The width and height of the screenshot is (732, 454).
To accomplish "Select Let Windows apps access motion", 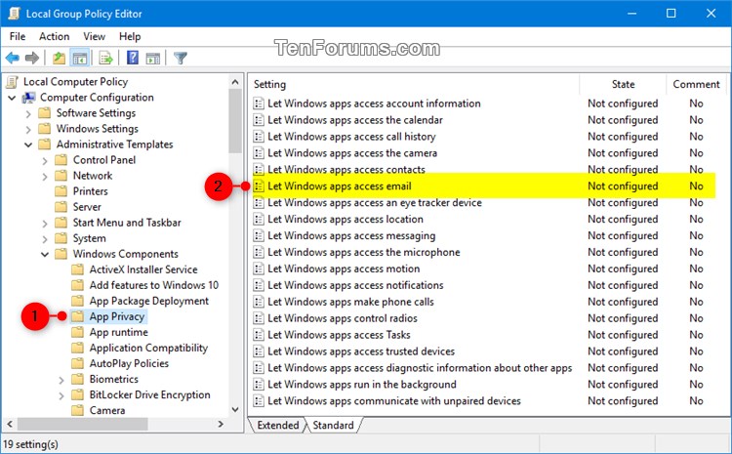I will pyautogui.click(x=344, y=268).
